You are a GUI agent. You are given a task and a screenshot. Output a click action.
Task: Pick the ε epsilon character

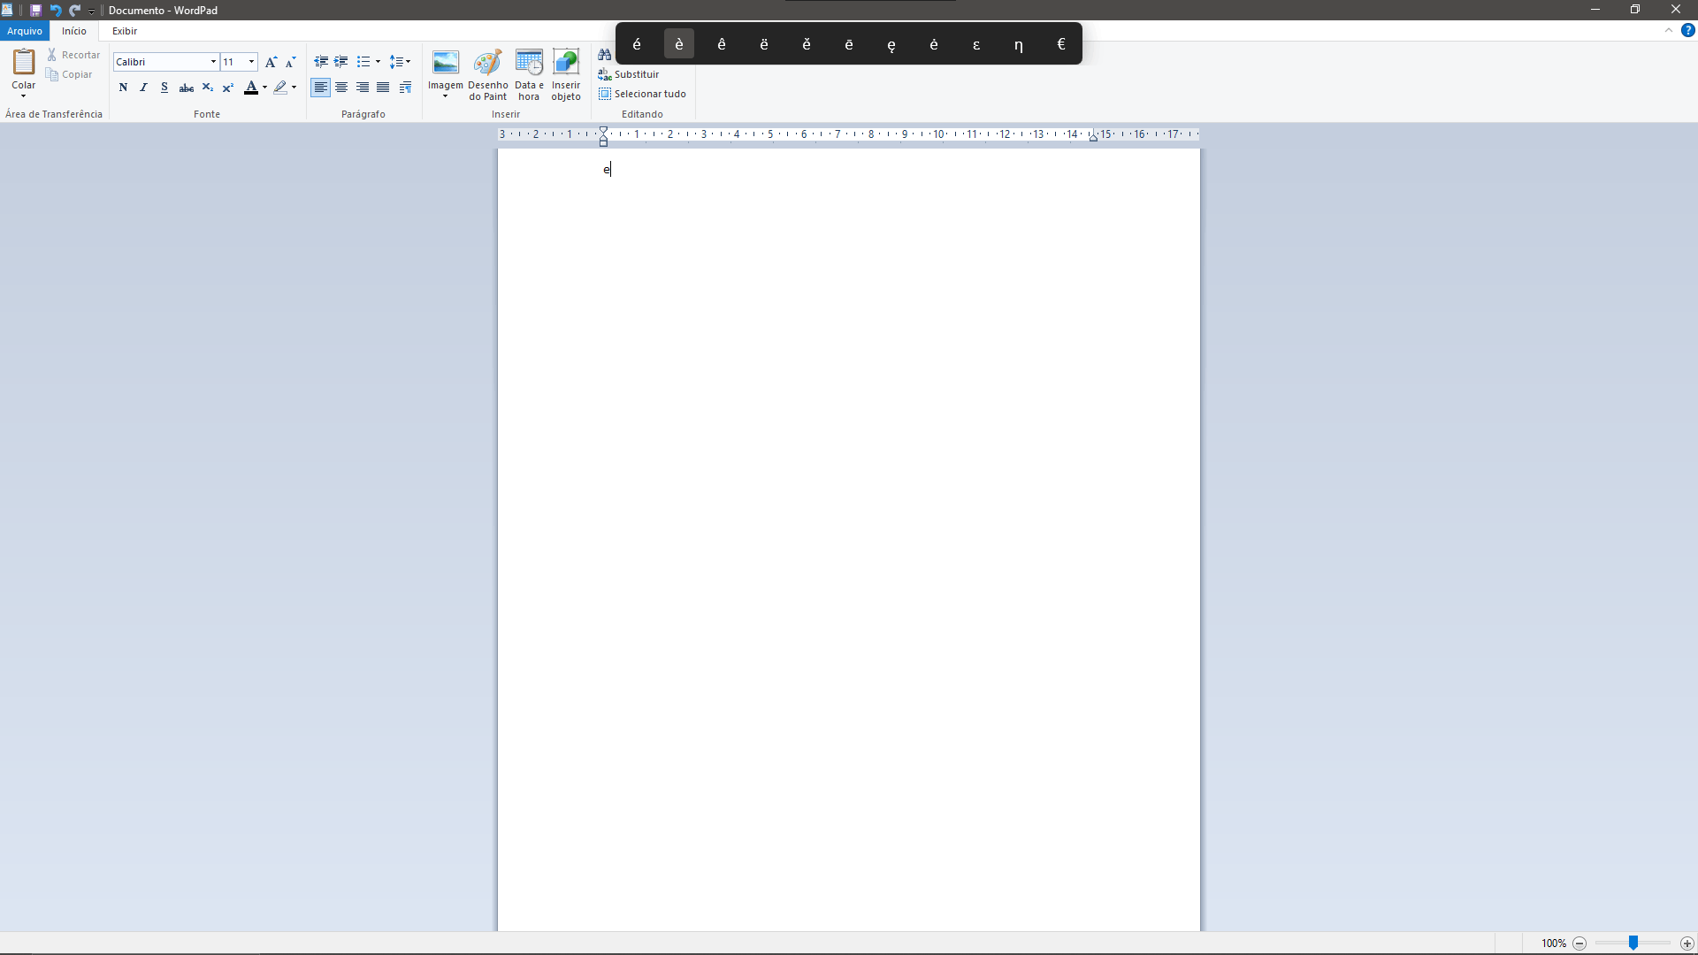click(x=976, y=44)
